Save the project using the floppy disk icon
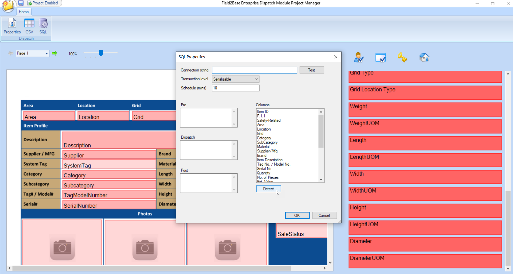 tap(21, 3)
